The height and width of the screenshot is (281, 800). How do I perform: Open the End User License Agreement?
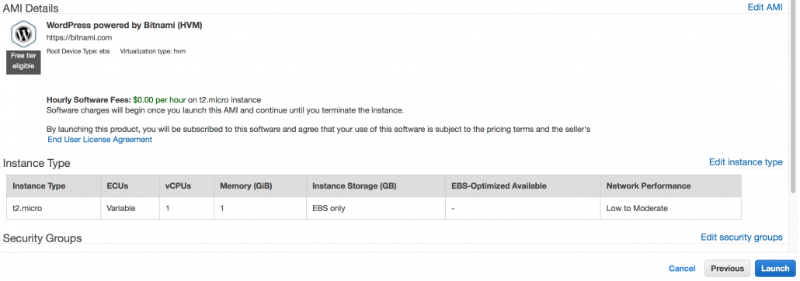99,139
